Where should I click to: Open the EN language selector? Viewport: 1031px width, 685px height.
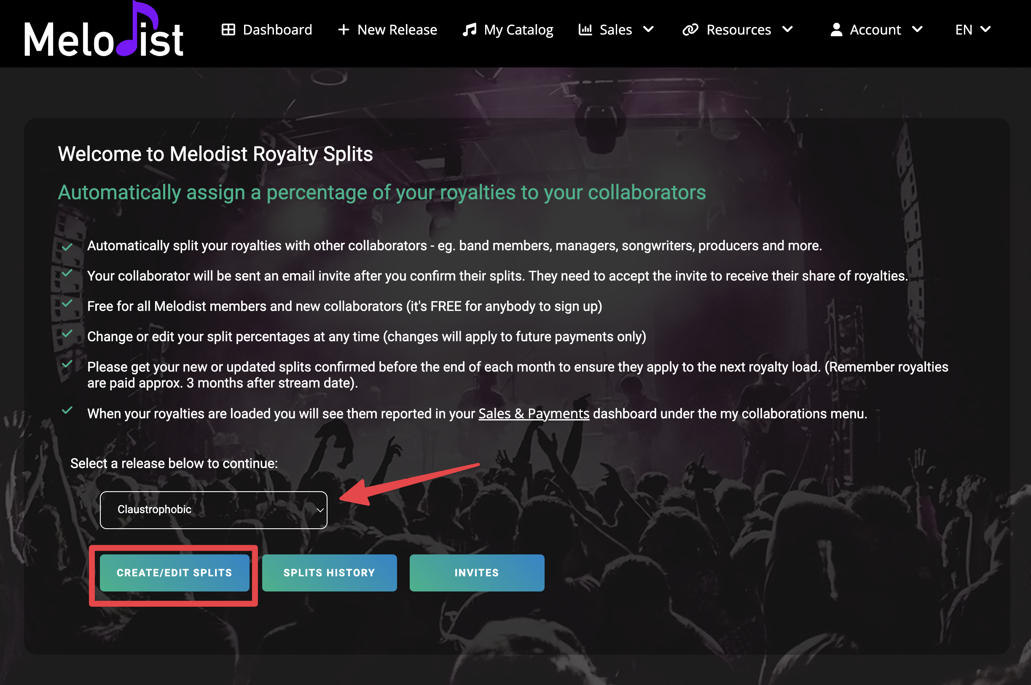coord(972,29)
